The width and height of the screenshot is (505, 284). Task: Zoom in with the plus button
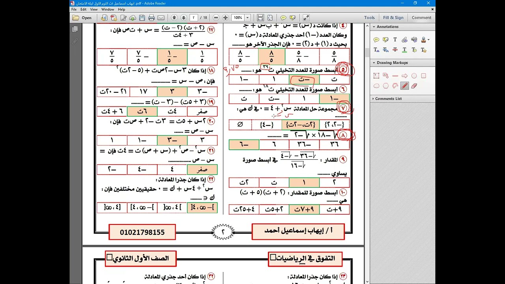pyautogui.click(x=225, y=18)
